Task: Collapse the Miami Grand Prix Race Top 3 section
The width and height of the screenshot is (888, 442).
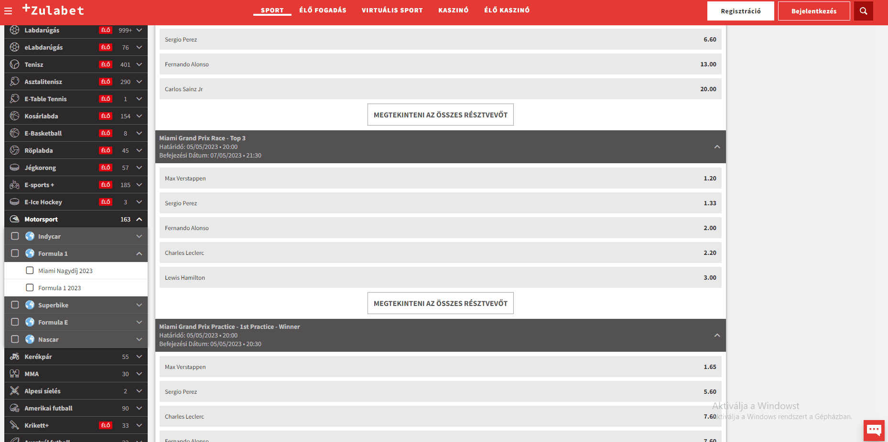Action: [717, 147]
